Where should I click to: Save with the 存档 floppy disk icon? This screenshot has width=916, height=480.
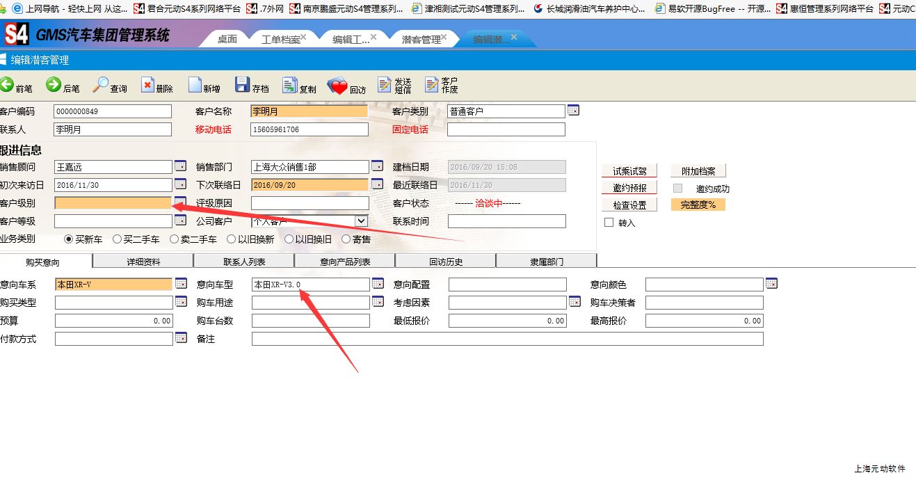pos(242,85)
